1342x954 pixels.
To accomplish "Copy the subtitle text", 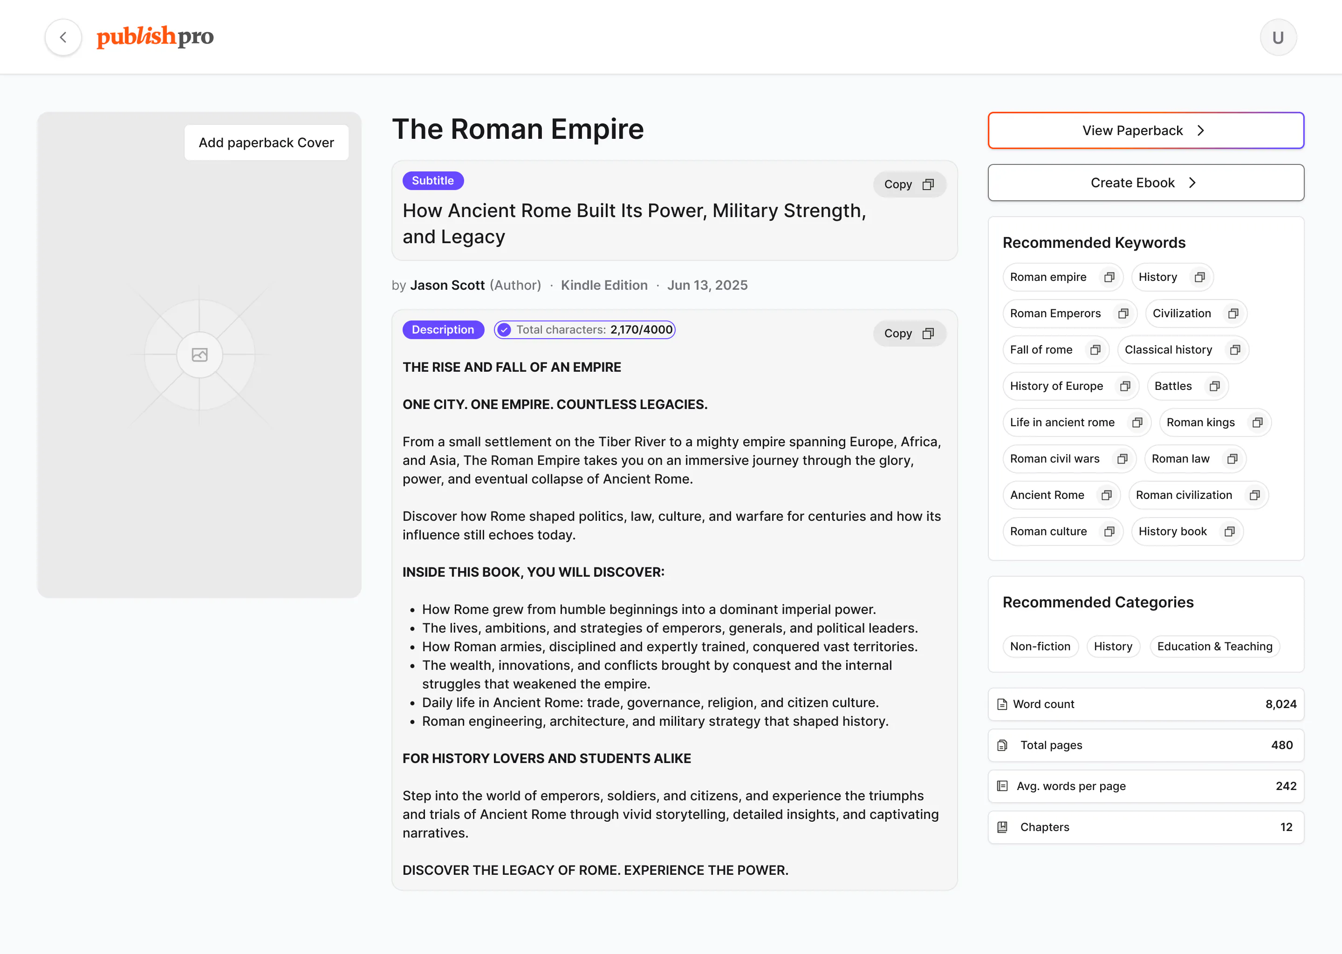I will pyautogui.click(x=908, y=184).
